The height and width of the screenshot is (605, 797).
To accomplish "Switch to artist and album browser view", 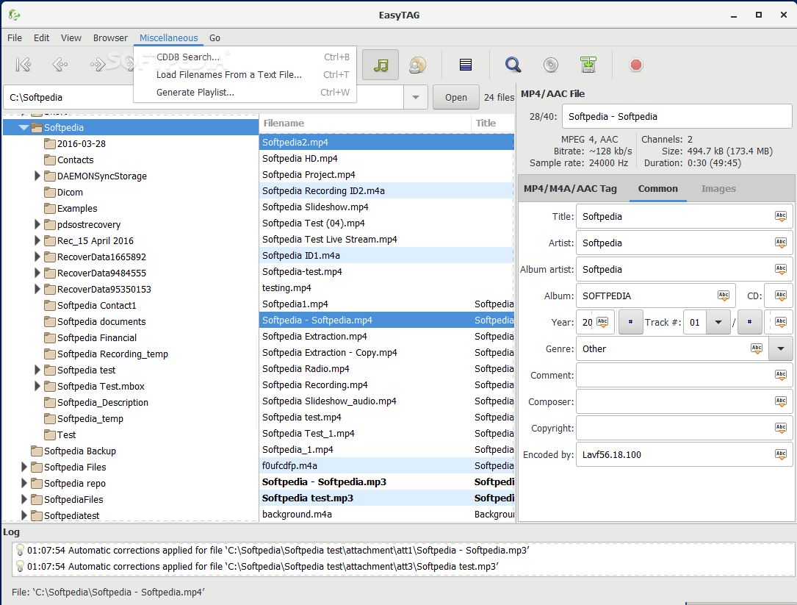I will click(x=417, y=65).
